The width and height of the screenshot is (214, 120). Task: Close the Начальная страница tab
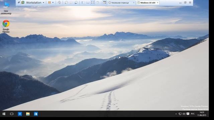134,3
